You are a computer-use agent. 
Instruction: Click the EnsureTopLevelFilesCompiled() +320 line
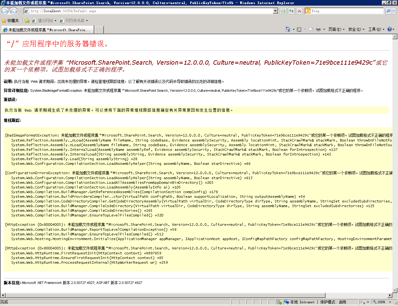87,215
